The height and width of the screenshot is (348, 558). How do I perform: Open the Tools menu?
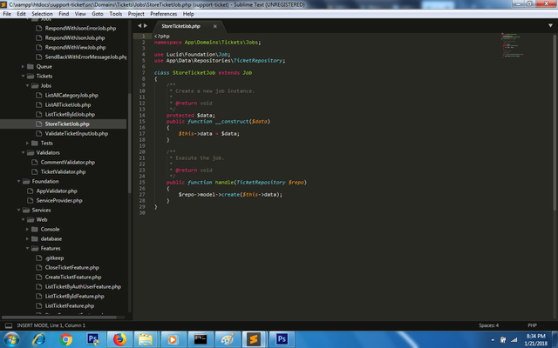click(x=116, y=14)
